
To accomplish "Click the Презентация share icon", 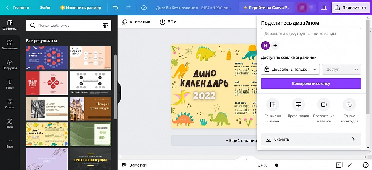I will coord(298,105).
